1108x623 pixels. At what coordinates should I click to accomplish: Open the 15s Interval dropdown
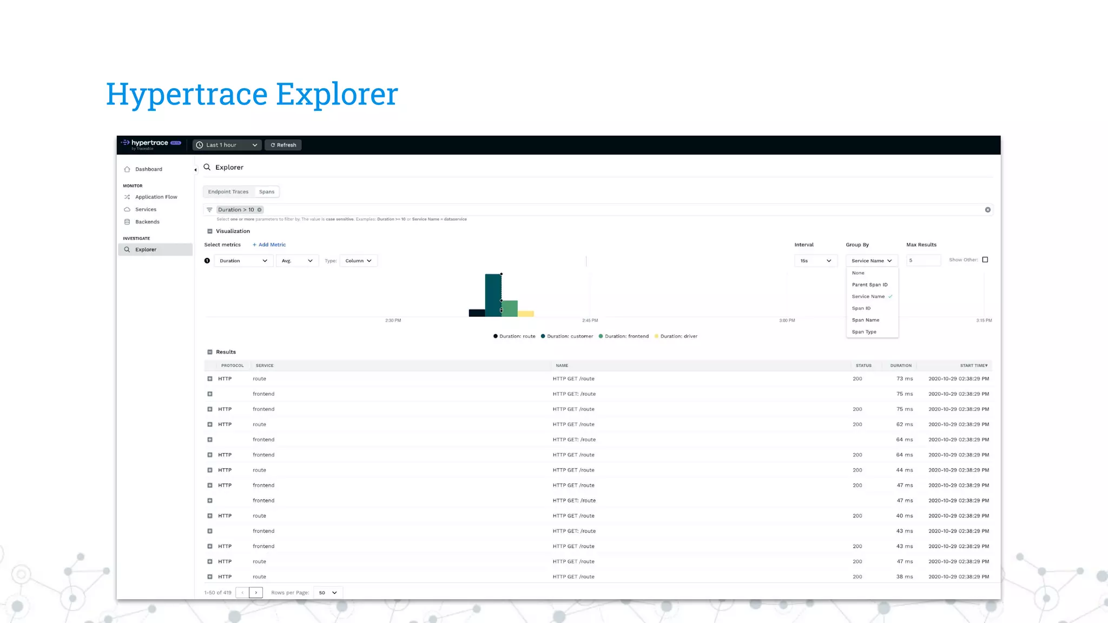[815, 261]
